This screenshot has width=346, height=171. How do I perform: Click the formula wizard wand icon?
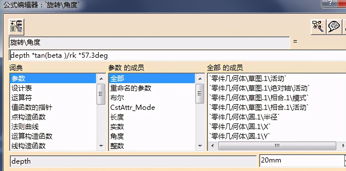[318, 27]
